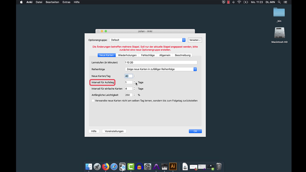Toggle Verwandte neue Karten checkbox

coord(93,101)
